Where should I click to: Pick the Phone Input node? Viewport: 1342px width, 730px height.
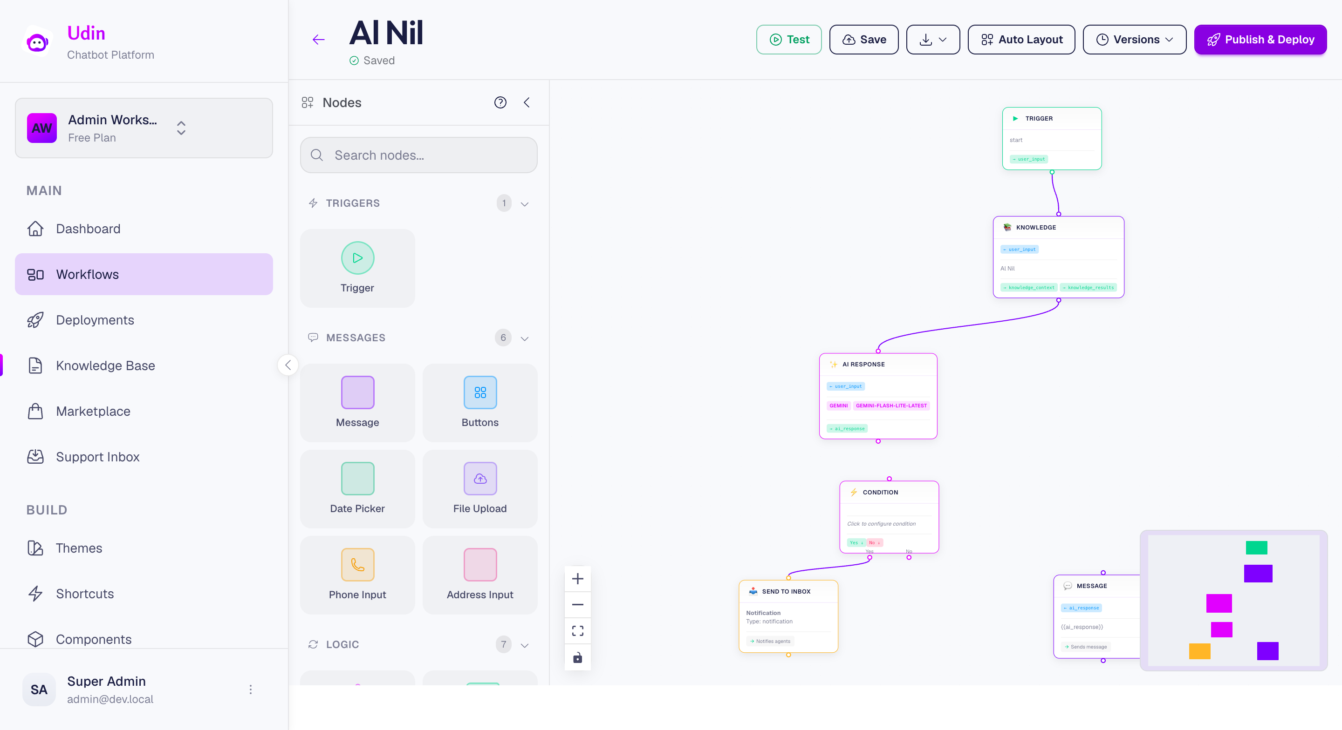click(357, 575)
